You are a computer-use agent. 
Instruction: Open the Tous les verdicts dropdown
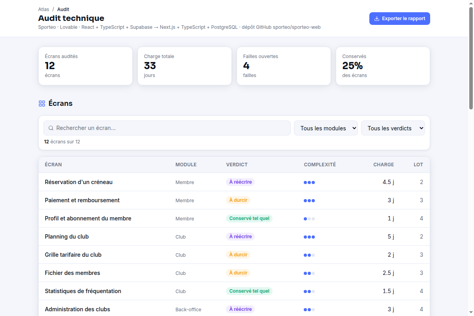[393, 128]
